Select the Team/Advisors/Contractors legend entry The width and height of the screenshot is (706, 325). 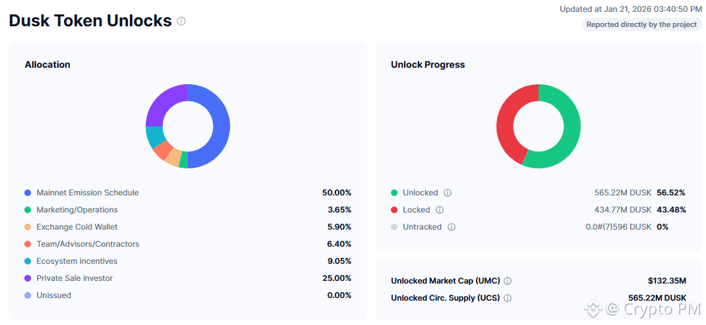(x=88, y=244)
